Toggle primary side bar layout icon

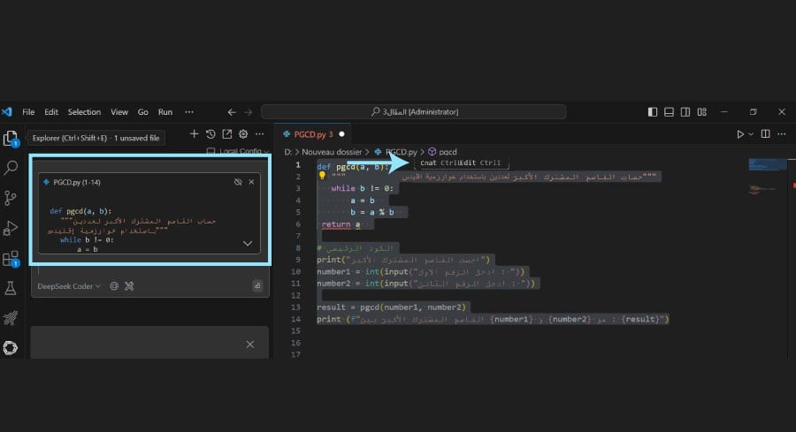[x=653, y=112]
